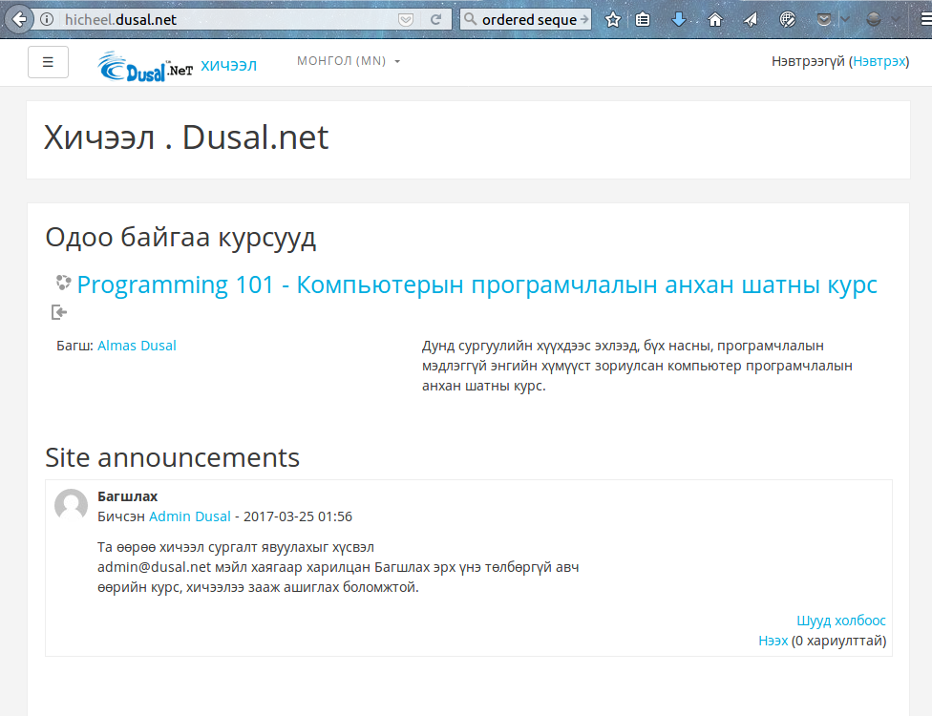Toggle the site navigation drawer button
Screen dimensions: 932x716
pyautogui.click(x=48, y=62)
